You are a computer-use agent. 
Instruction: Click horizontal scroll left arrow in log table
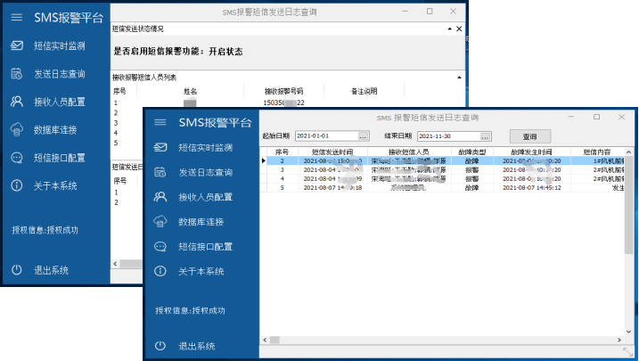(x=265, y=340)
